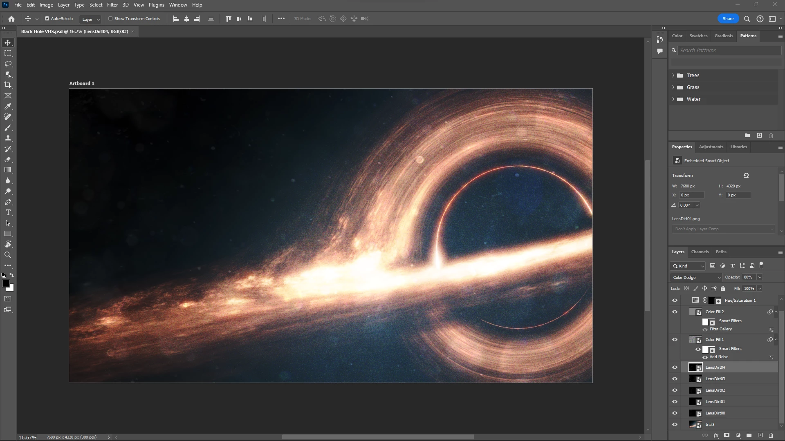Click the Search Patterns input field
This screenshot has height=441, width=785.
(x=729, y=50)
